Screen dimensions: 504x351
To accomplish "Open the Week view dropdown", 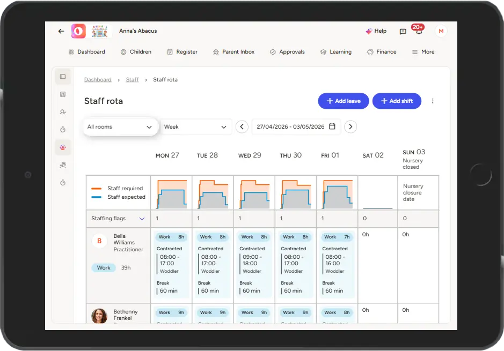I will coord(195,127).
